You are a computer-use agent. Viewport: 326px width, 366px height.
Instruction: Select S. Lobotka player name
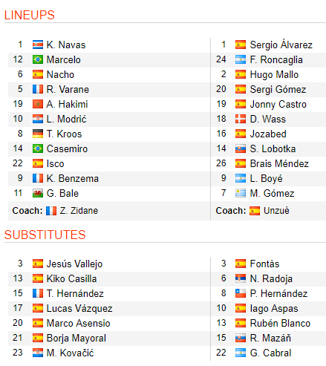pyautogui.click(x=273, y=148)
